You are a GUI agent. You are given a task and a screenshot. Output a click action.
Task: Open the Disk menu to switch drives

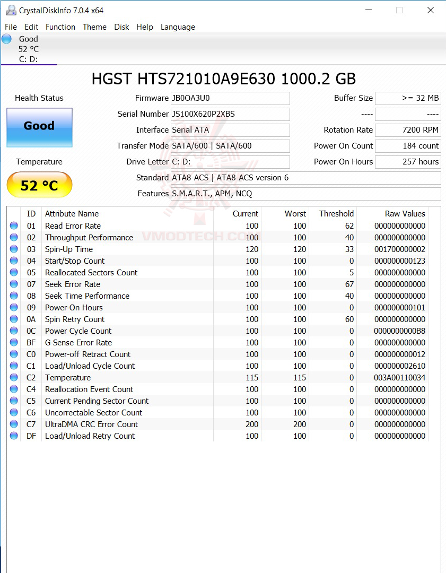click(x=121, y=27)
